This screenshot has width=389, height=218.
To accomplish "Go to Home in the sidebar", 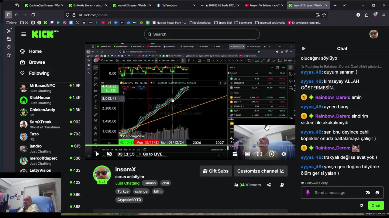I will [31, 51].
